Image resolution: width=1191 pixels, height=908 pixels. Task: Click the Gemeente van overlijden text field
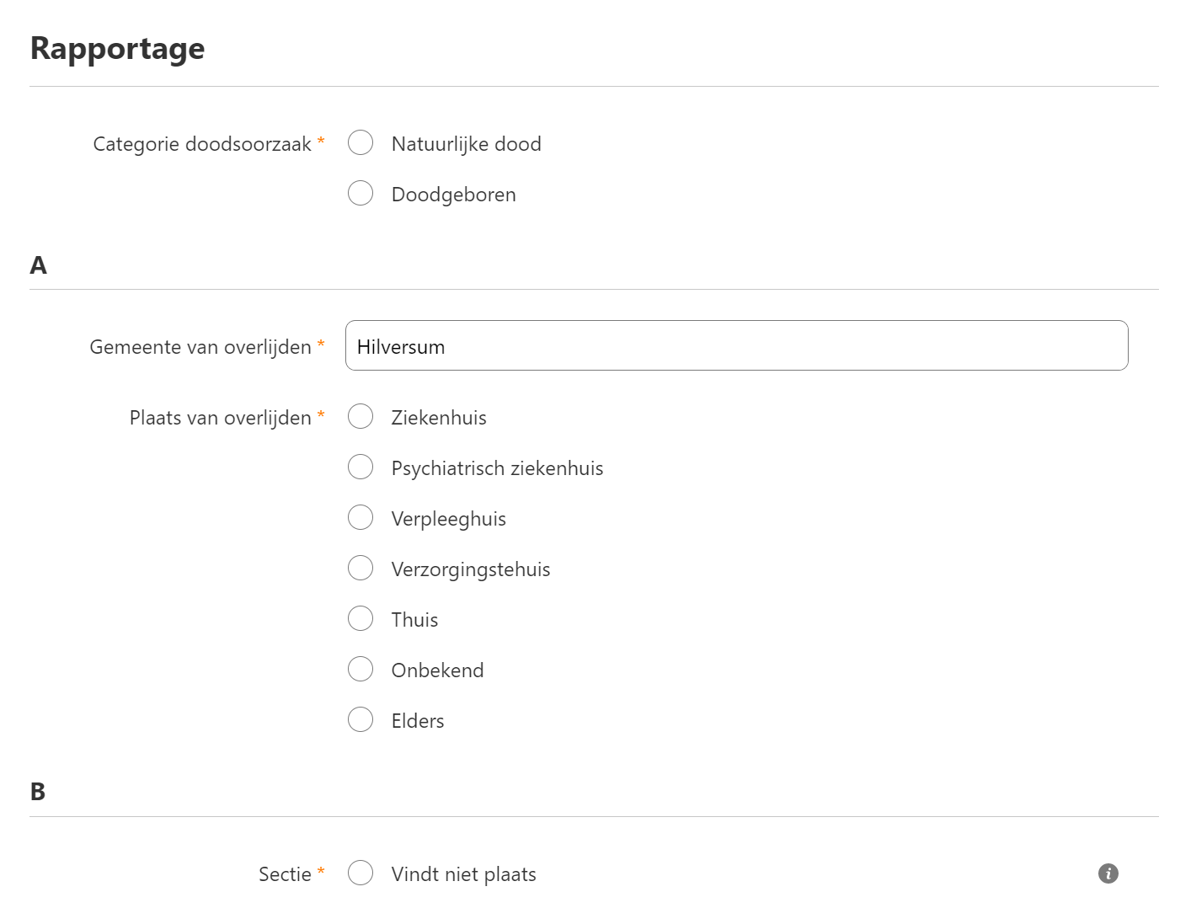[736, 345]
